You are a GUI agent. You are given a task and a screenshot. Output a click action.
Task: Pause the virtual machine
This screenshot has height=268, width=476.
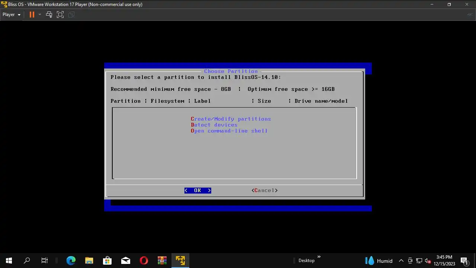click(32, 15)
